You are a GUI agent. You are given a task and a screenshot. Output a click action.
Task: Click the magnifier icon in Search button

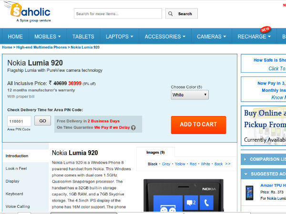[170, 14]
